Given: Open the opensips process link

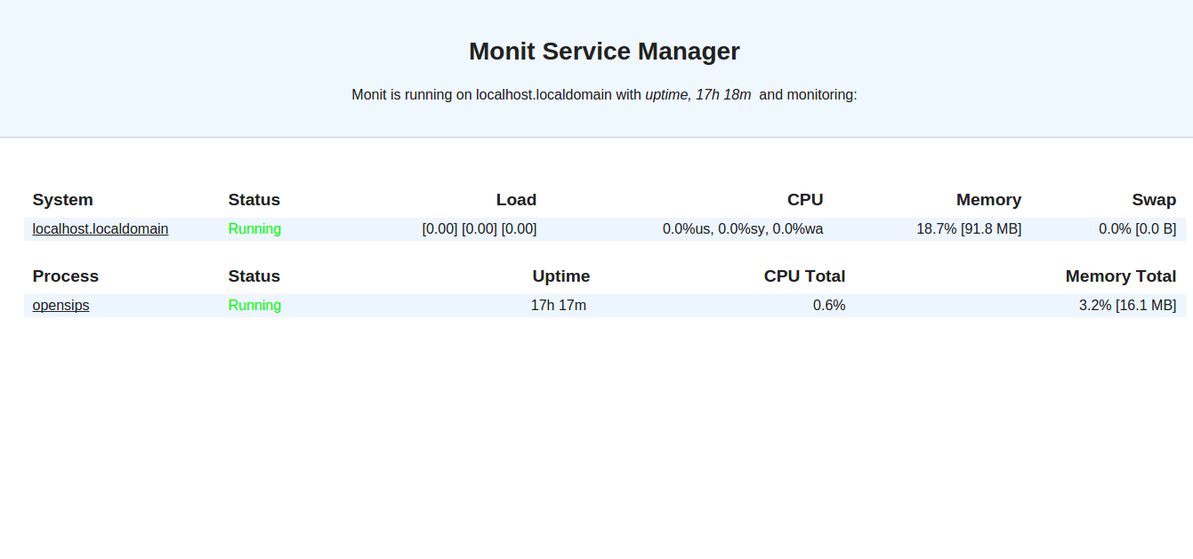Looking at the screenshot, I should [60, 306].
